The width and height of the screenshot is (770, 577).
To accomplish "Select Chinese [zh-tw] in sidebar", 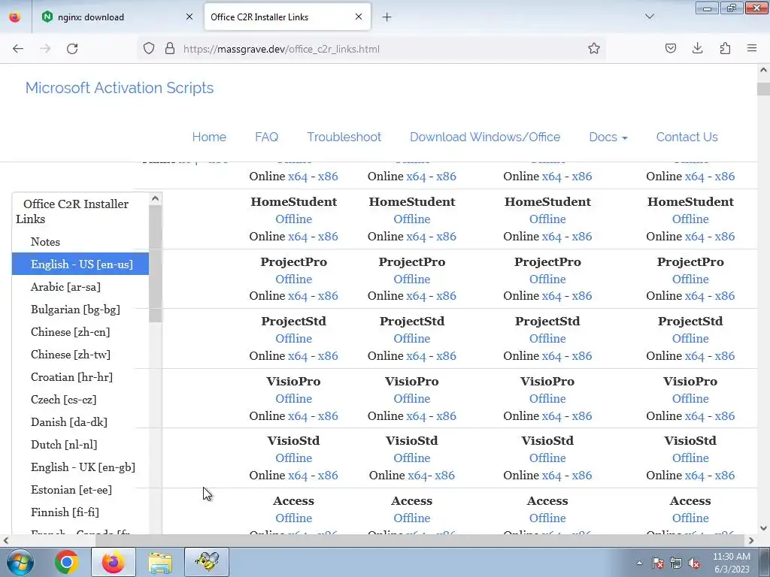I will [x=70, y=355].
